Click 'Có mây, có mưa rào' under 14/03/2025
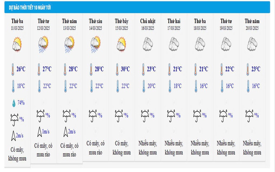This screenshot has height=172, width=275. pos(95,148)
